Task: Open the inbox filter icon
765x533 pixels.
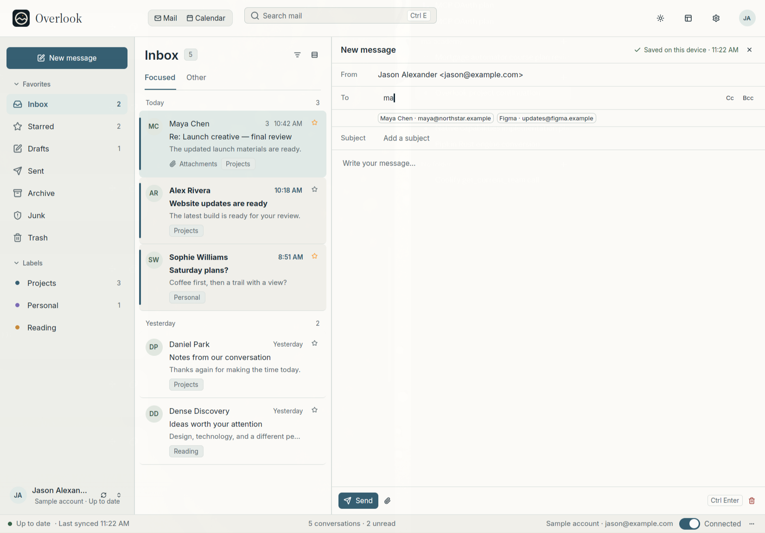Action: pos(297,55)
